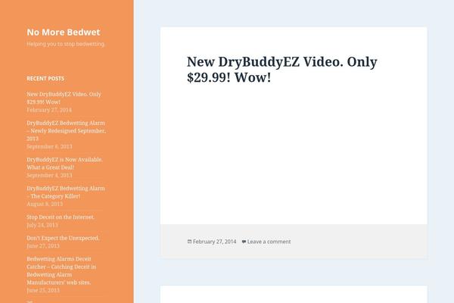Viewport: 454px width, 303px height.
Task: Click 'February 27, 2014' date in sidebar
Action: (49, 110)
